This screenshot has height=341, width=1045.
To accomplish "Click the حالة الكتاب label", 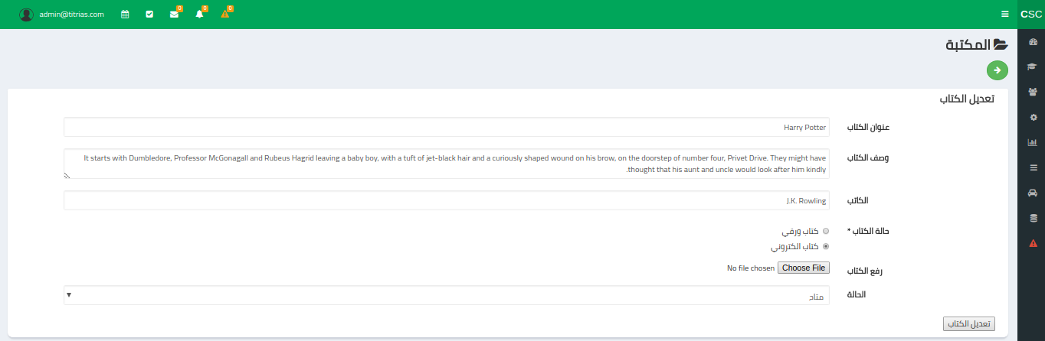I will click(869, 231).
